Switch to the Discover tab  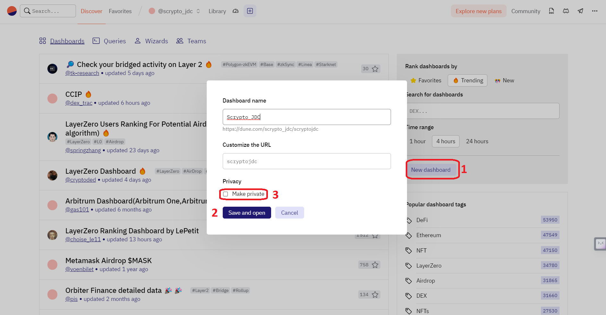point(91,11)
